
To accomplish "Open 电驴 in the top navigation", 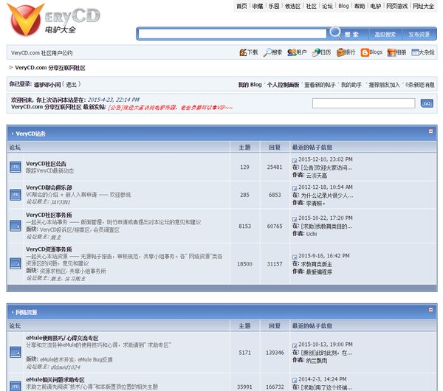I will (376, 6).
